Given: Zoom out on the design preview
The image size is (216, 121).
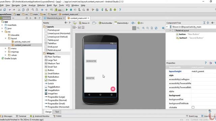Looking at the screenshot, I should (147, 28).
